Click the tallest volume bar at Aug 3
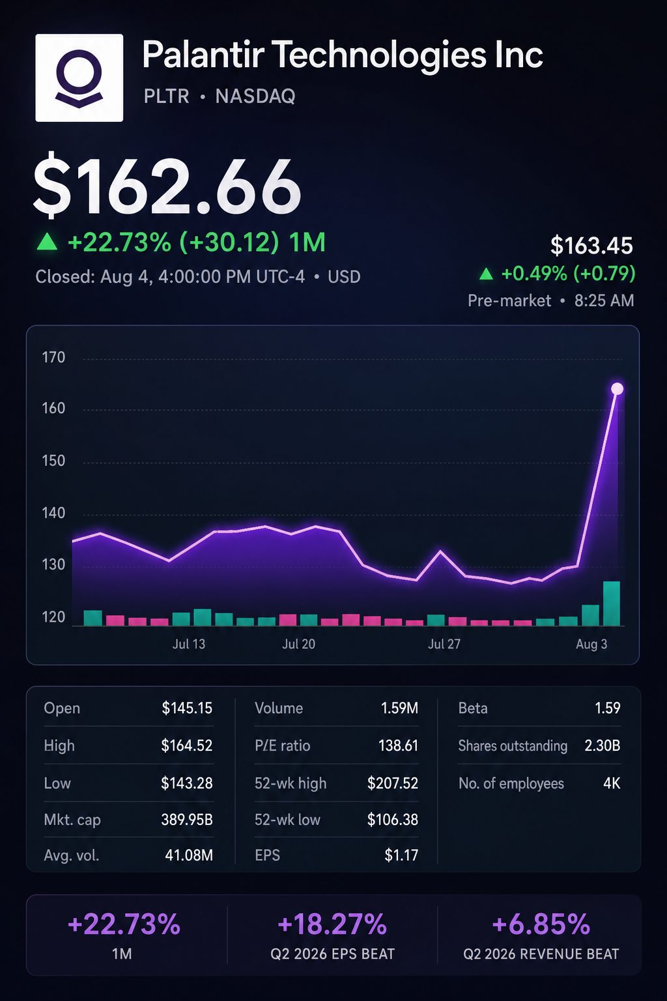The height and width of the screenshot is (1001, 667). (612, 603)
